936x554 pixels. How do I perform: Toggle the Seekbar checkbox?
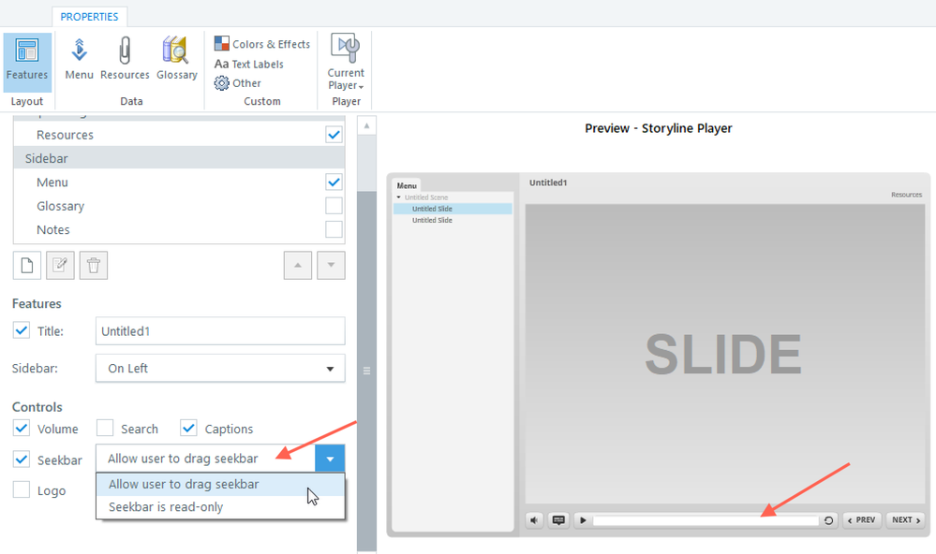[x=22, y=459]
